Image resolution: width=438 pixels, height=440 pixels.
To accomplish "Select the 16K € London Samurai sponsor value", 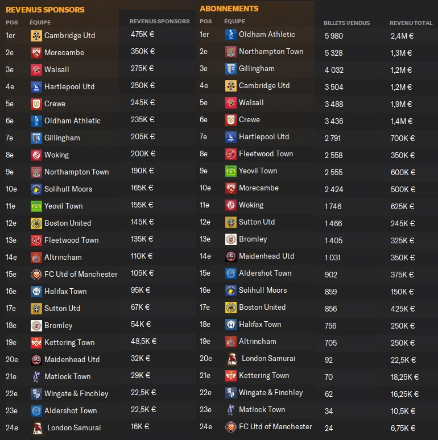I will (141, 427).
